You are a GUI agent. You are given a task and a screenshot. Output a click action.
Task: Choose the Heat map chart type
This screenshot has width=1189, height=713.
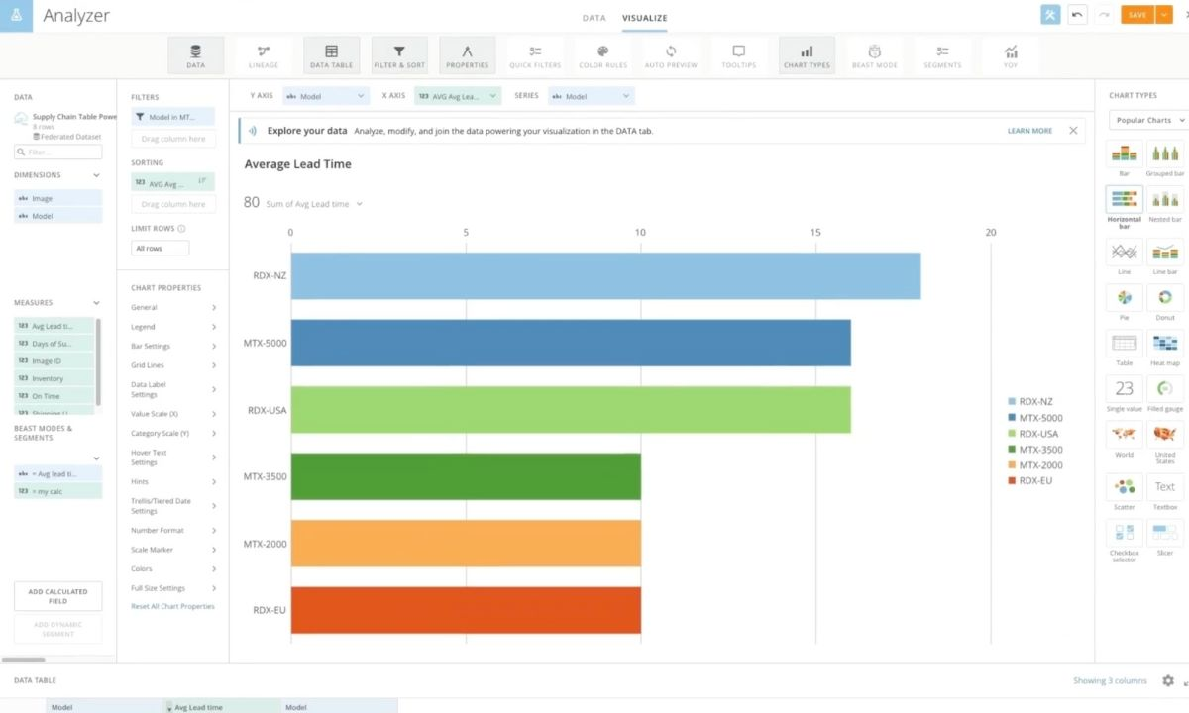click(1165, 344)
